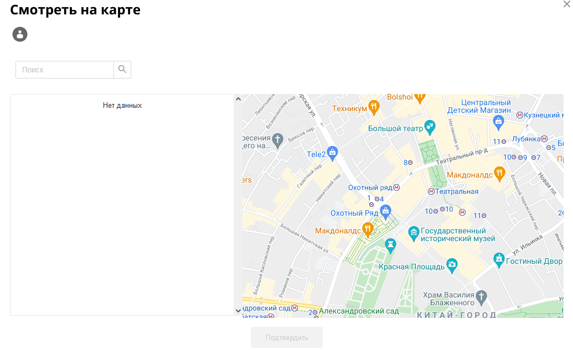Click the Охотный ряд metro icon
The image size is (573, 350).
click(396, 187)
